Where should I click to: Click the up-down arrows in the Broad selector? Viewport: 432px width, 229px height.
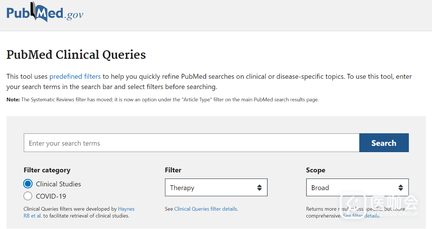tap(400, 188)
